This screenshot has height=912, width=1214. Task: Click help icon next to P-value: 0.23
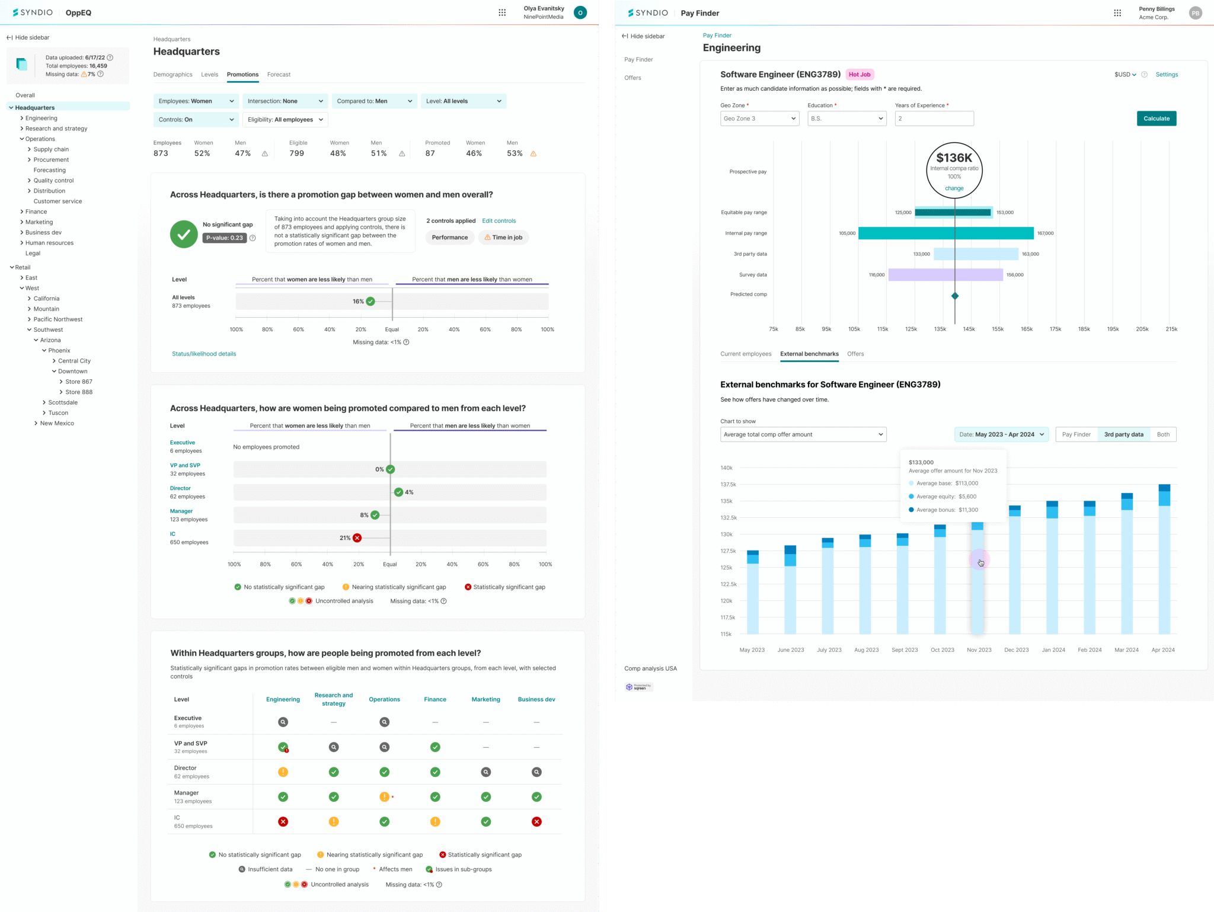[253, 238]
